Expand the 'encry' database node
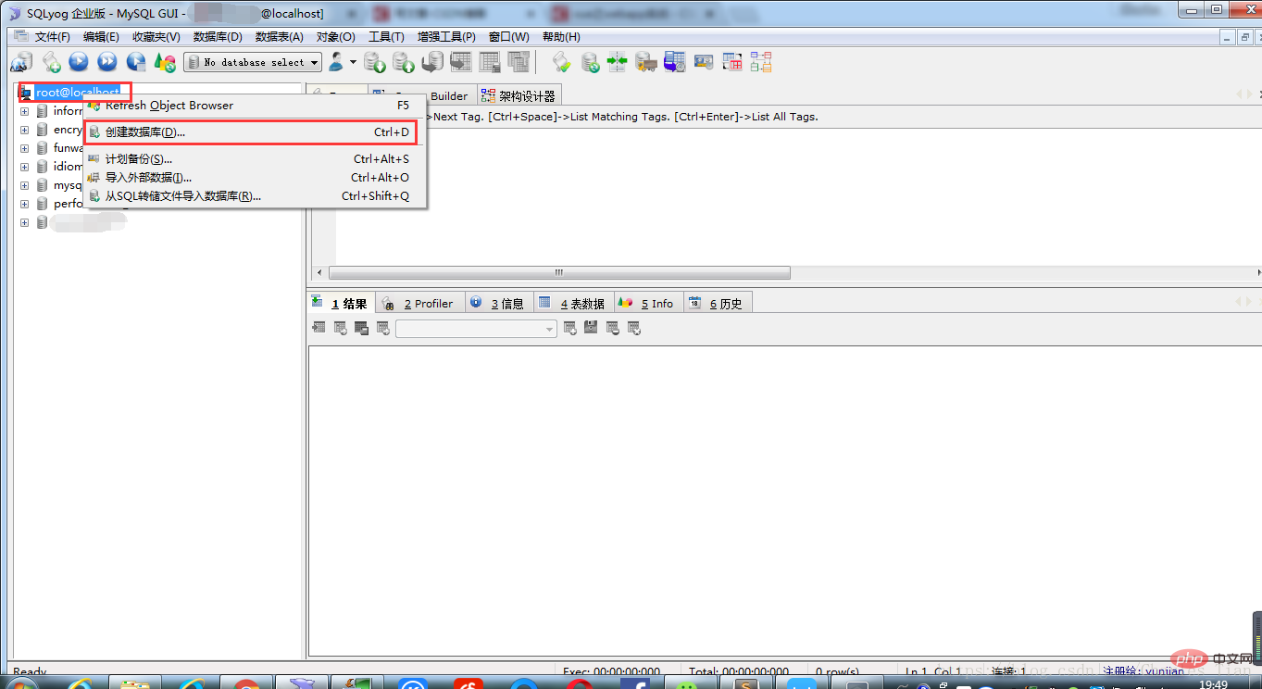The height and width of the screenshot is (689, 1262). (24, 130)
